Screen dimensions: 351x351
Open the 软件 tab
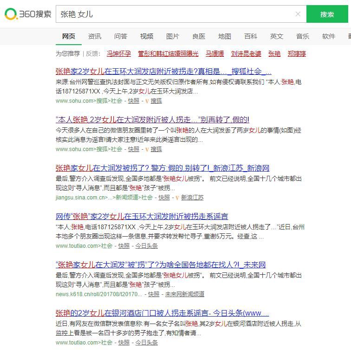pos(328,36)
